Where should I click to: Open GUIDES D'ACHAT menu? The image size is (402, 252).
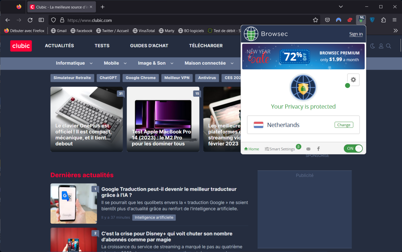pos(149,46)
